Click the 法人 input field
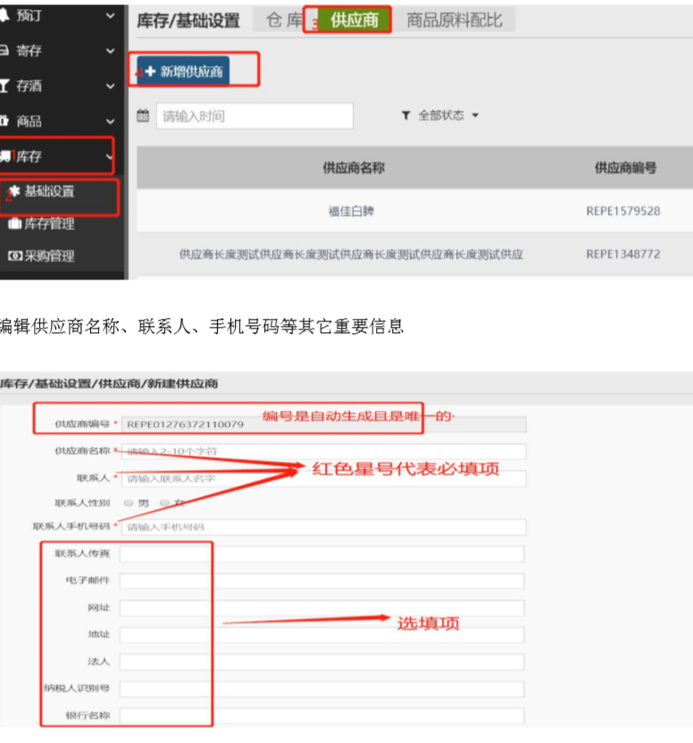 pos(321,662)
